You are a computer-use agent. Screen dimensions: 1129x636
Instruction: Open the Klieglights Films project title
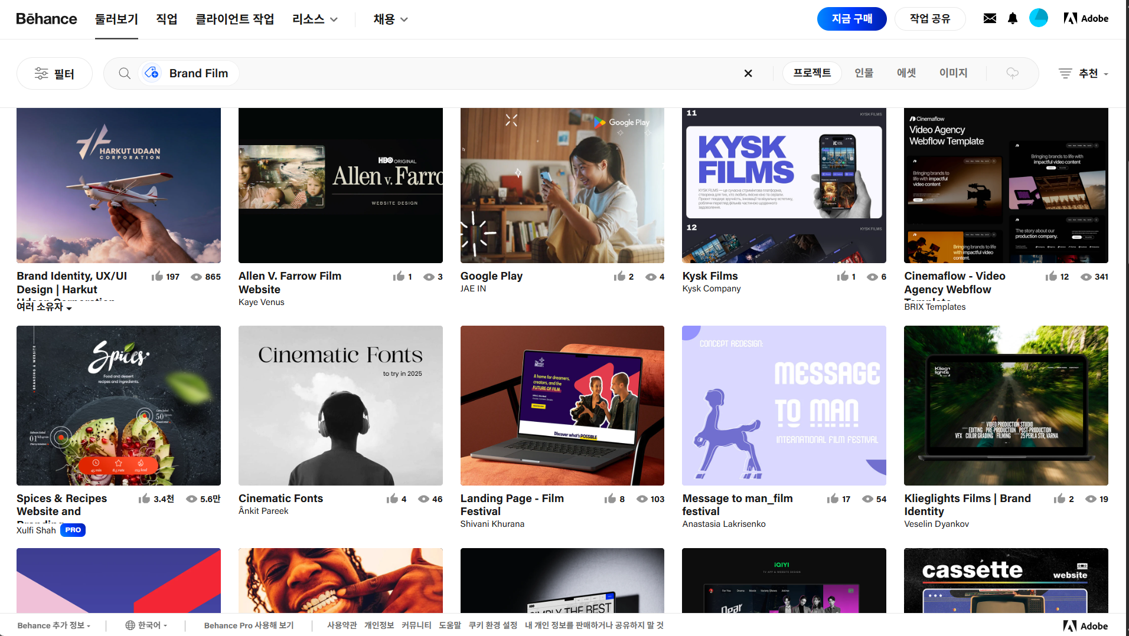(x=967, y=505)
